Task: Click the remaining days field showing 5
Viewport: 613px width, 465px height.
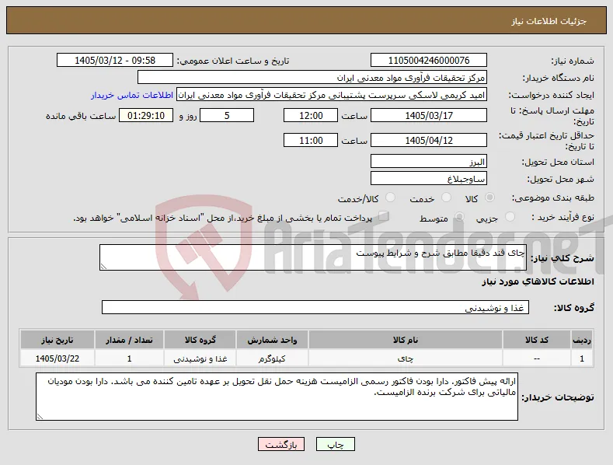Action: (227, 115)
